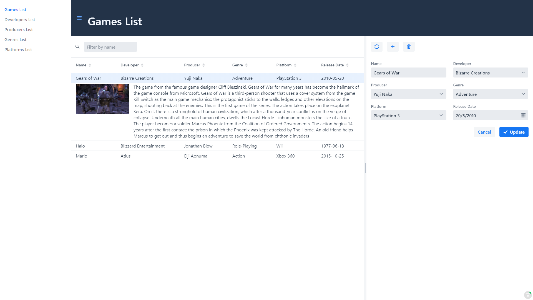
Task: Click the refresh icon button
Action: [x=377, y=47]
